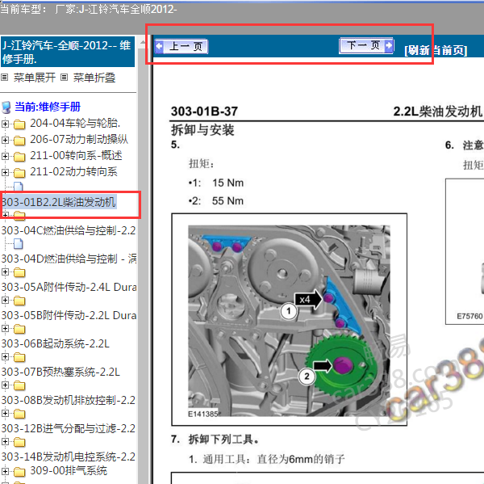Select 当前:维修手册 root node
Image resolution: width=484 pixels, height=484 pixels.
(x=48, y=107)
